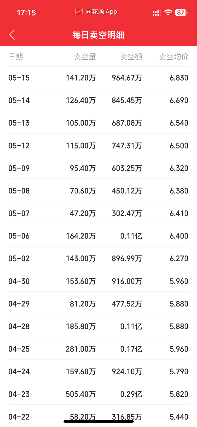The image size is (197, 427).
Task: Tap the 17:15 clock in status bar
Action: click(x=26, y=13)
